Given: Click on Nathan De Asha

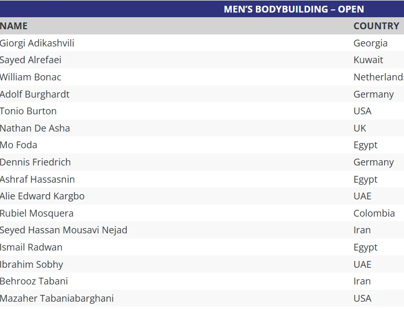Looking at the screenshot, I should (x=35, y=128).
